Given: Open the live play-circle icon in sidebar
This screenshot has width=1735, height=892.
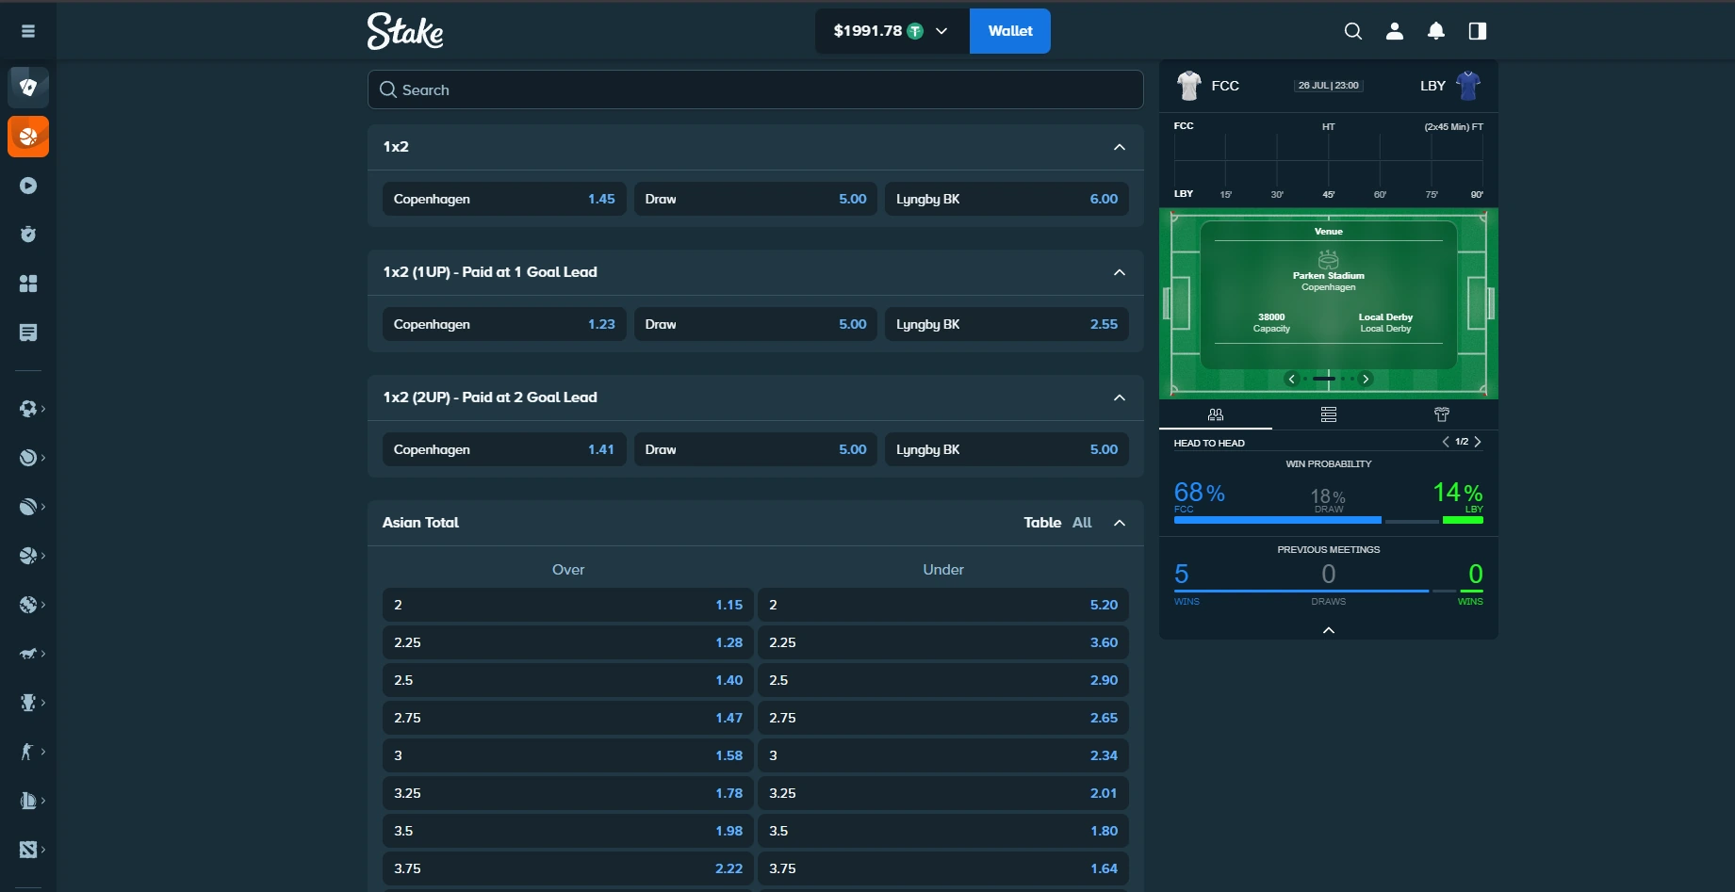Looking at the screenshot, I should [28, 186].
